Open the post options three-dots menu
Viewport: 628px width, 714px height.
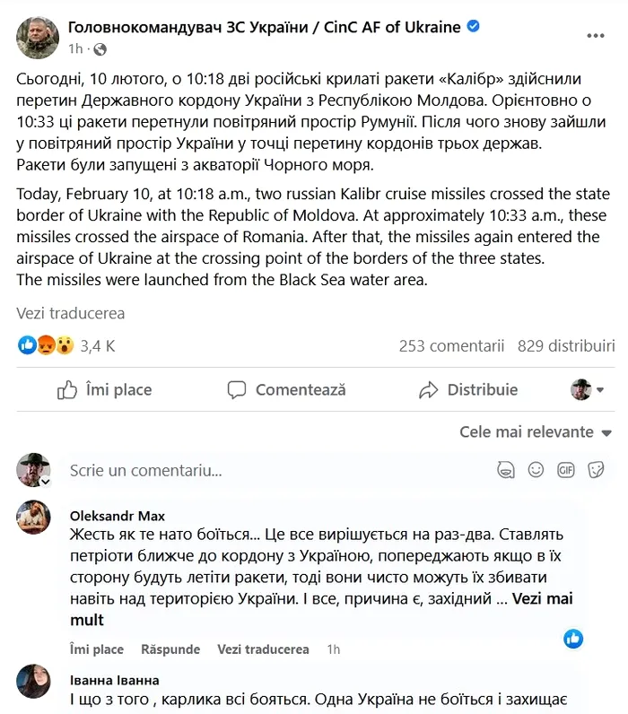(x=596, y=36)
